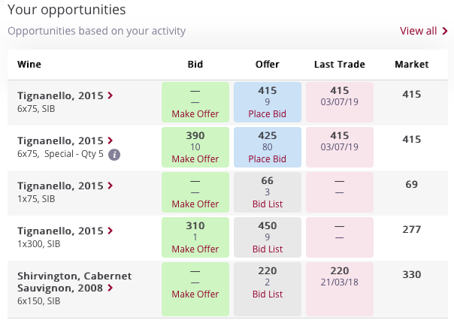Open Bid List for 66 offer

pyautogui.click(x=268, y=204)
